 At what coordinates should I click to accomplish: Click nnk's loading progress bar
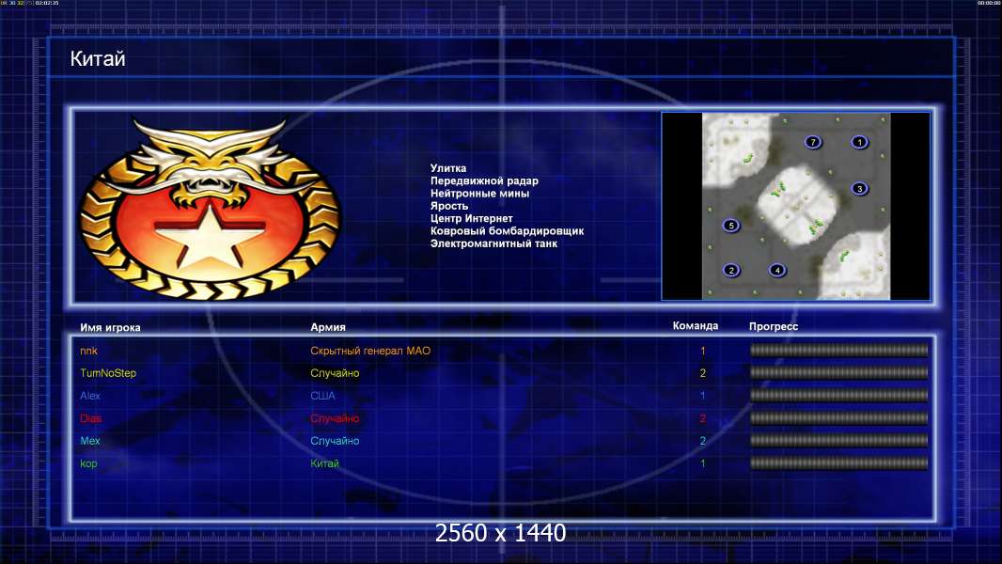(x=839, y=350)
